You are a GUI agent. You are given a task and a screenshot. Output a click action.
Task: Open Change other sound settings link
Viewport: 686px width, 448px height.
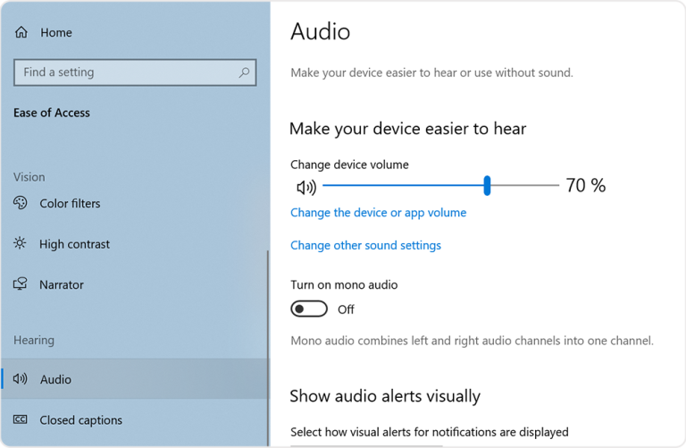click(x=365, y=245)
